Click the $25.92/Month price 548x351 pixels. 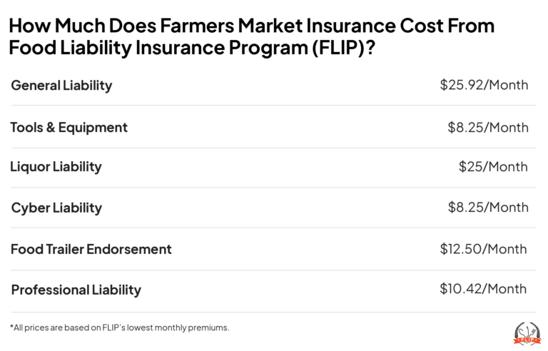point(484,86)
